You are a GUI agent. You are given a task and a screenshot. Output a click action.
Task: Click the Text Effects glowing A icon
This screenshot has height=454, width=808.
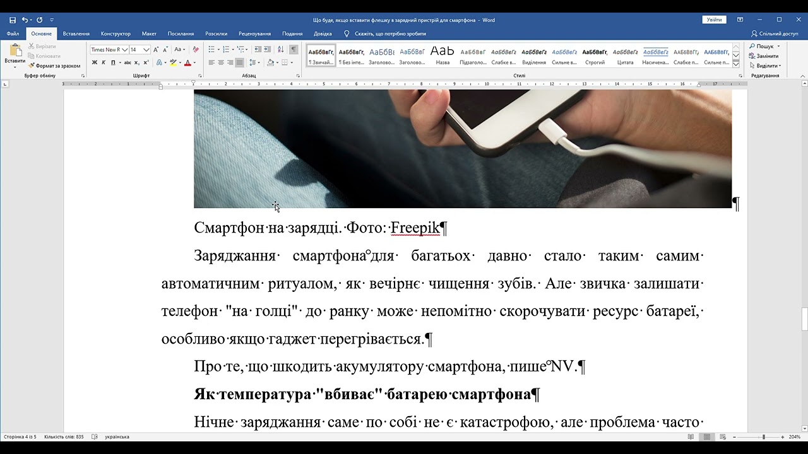[158, 62]
